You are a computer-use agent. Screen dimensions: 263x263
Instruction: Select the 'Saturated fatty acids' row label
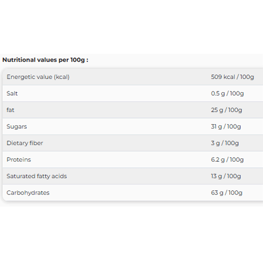tap(37, 176)
